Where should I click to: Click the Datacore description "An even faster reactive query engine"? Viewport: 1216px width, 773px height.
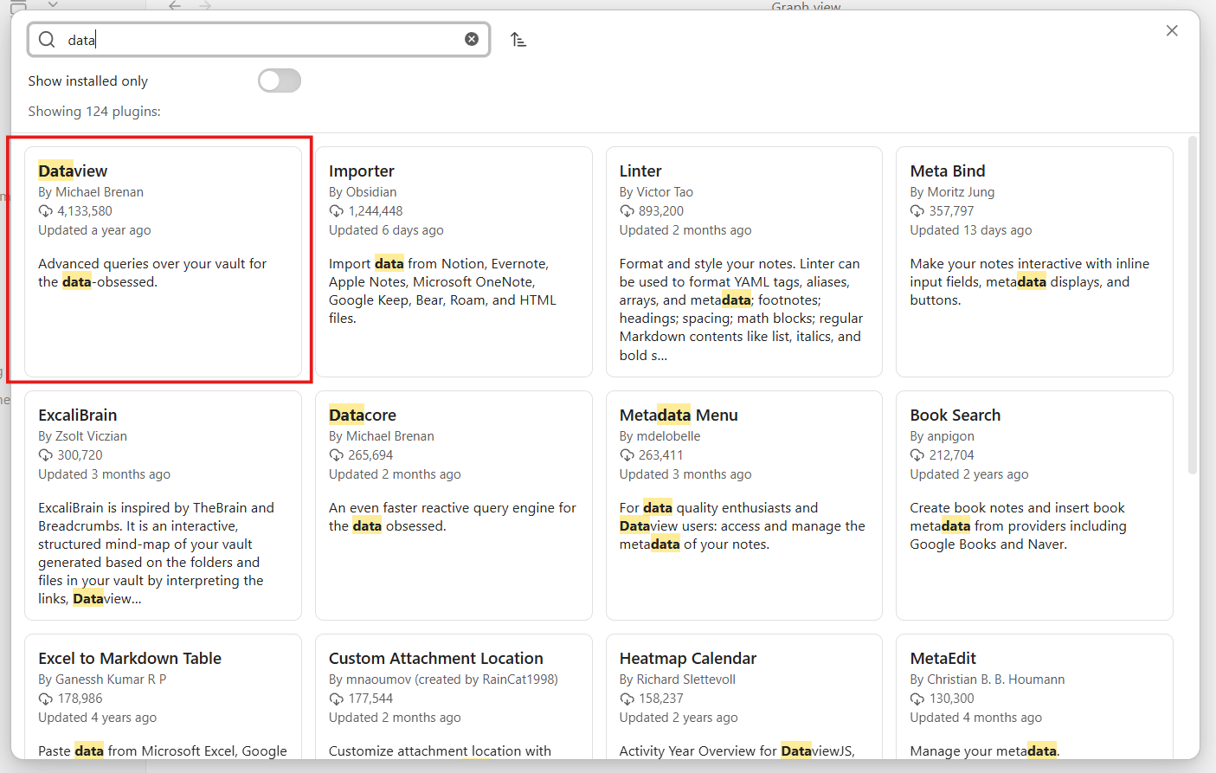(x=453, y=517)
